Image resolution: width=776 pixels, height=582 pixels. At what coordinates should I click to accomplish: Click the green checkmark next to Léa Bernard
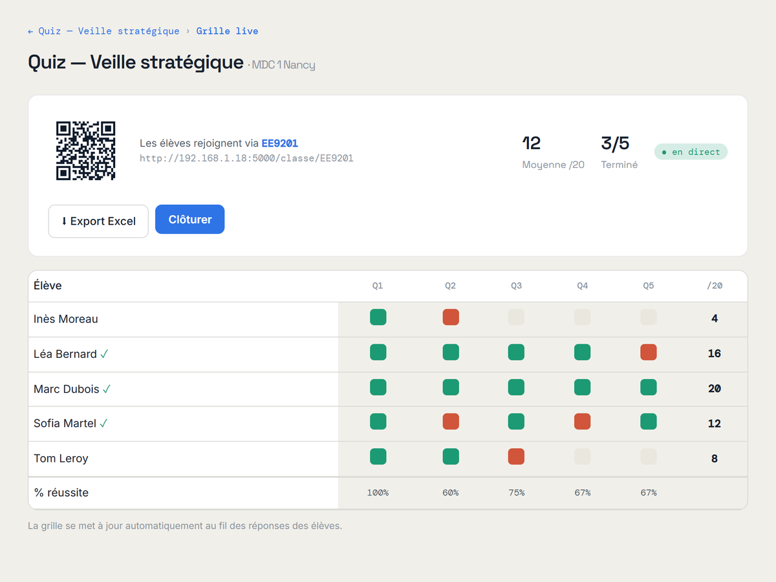pyautogui.click(x=104, y=354)
